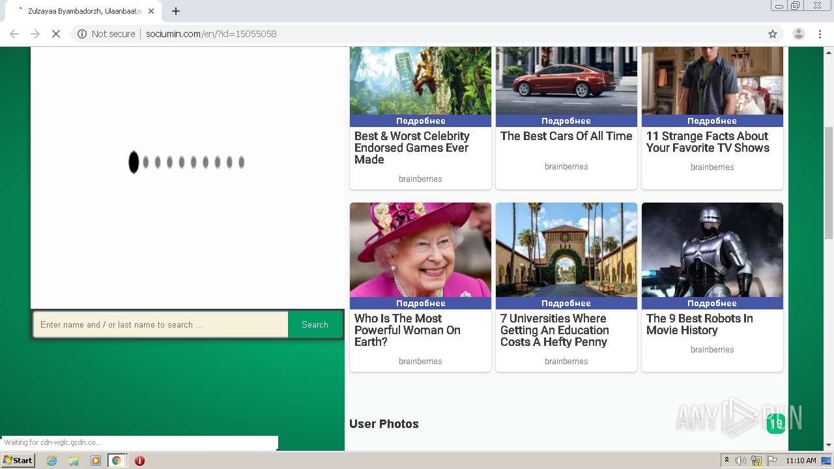This screenshot has width=834, height=469.
Task: Click the green 19 badge
Action: click(x=775, y=424)
